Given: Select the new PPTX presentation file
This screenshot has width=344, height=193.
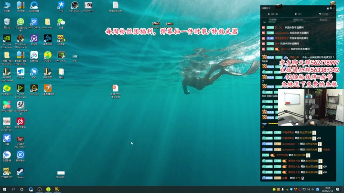Looking at the screenshot, I should point(116,91).
